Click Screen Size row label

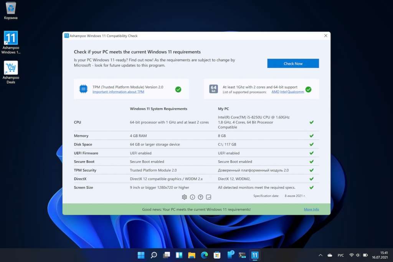(x=83, y=187)
